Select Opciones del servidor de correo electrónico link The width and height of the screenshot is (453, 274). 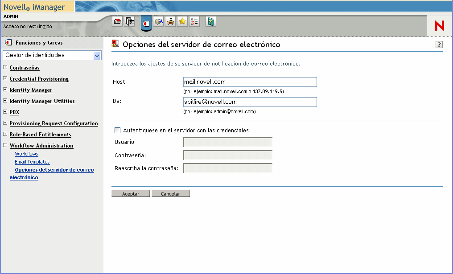[x=52, y=173]
